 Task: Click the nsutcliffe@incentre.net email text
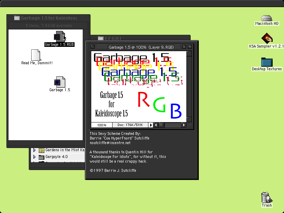[x=110, y=143]
